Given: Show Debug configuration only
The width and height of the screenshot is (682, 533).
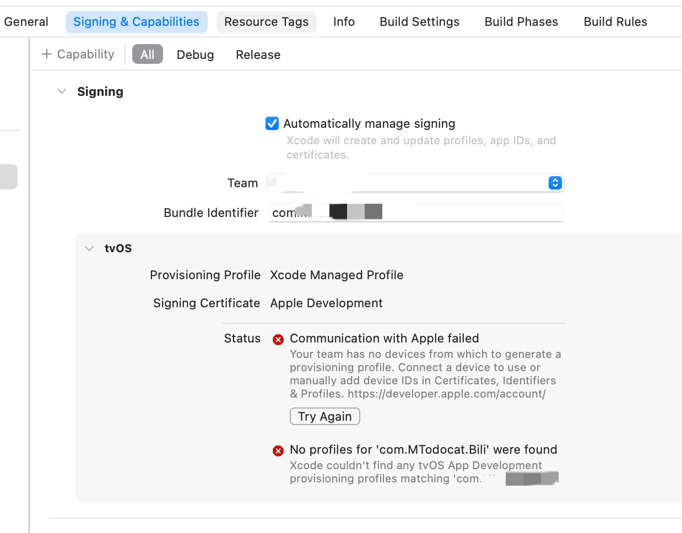Looking at the screenshot, I should [x=195, y=55].
